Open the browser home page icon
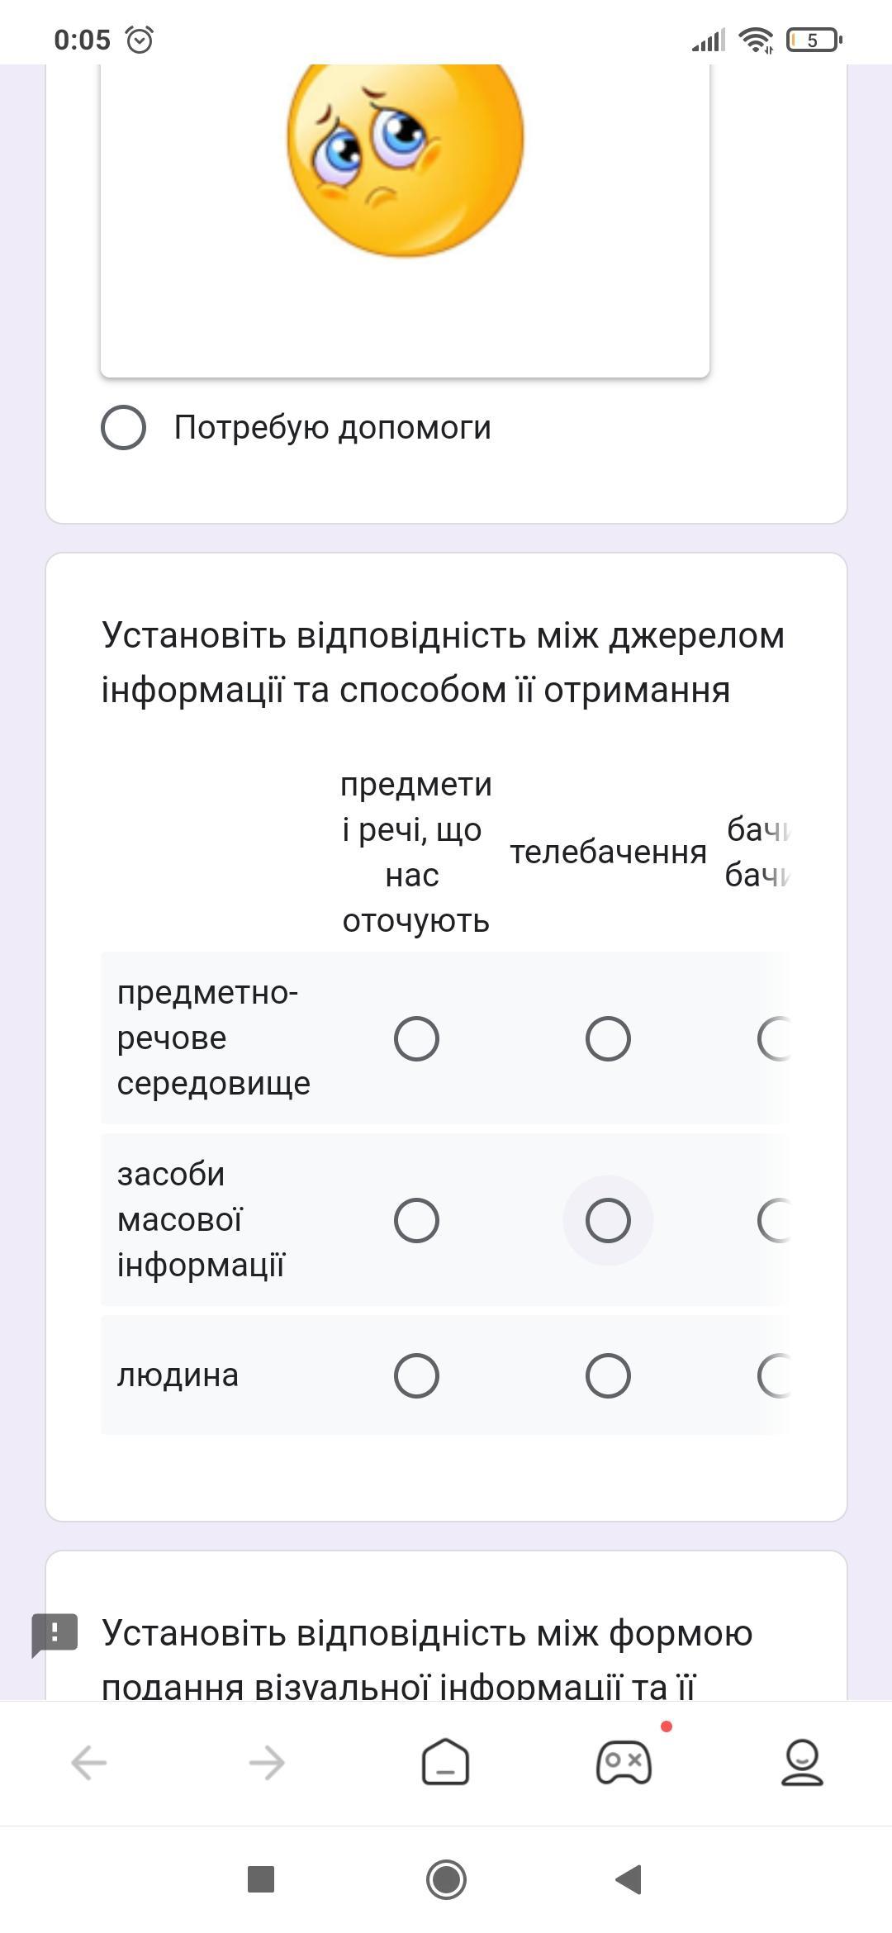Viewport: 892px width, 1933px height. [446, 1762]
